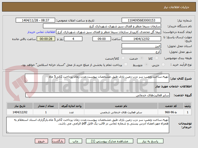Click the deadline time field 09:00
The width and height of the screenshot is (198, 148).
[102, 39]
